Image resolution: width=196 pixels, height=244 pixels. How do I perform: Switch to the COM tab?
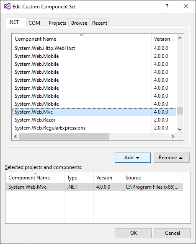tap(34, 23)
